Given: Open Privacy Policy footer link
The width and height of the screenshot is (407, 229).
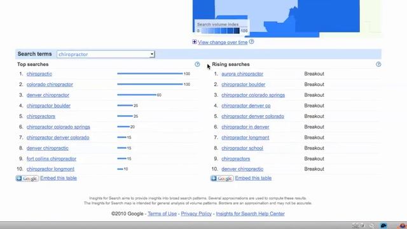Looking at the screenshot, I should click(197, 214).
